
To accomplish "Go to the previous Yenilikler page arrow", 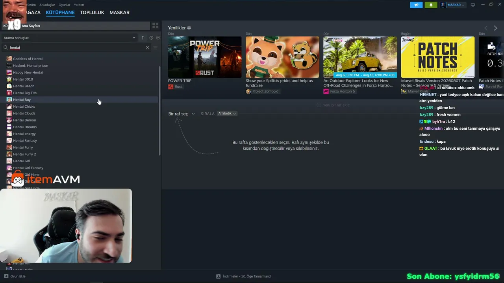I will coord(485,28).
